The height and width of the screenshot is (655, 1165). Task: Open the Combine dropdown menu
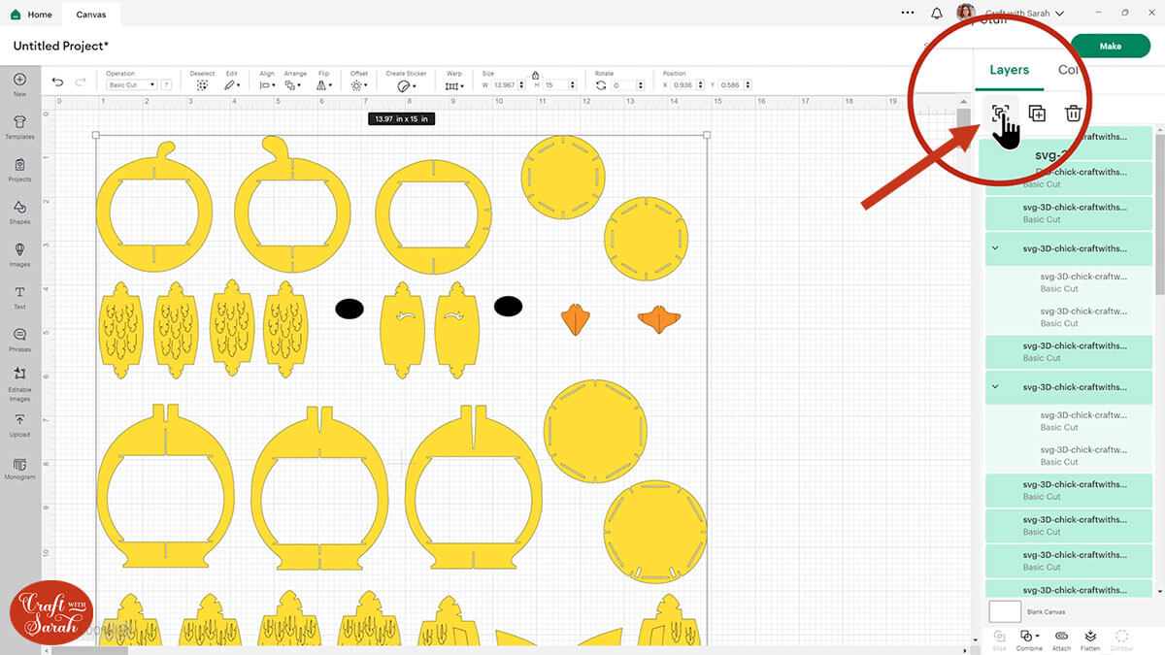pos(1029,638)
